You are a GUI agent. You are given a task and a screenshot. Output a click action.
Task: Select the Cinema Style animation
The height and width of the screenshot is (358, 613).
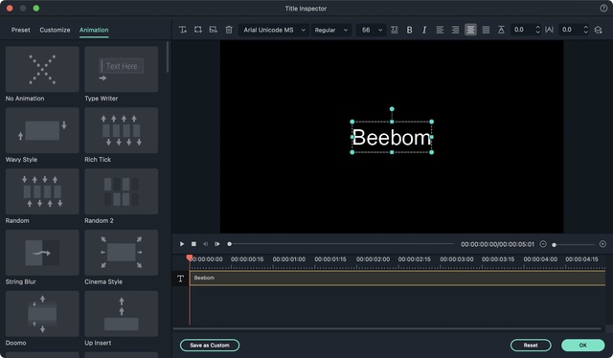[122, 253]
